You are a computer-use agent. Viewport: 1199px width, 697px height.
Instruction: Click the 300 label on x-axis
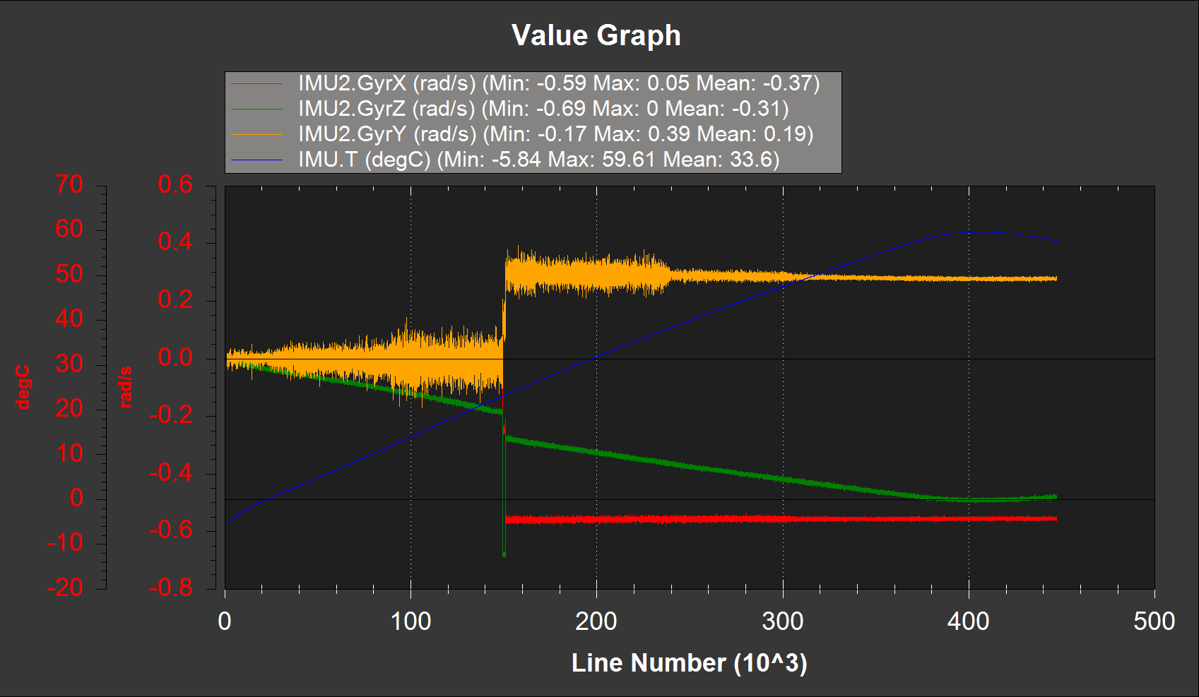pos(783,621)
